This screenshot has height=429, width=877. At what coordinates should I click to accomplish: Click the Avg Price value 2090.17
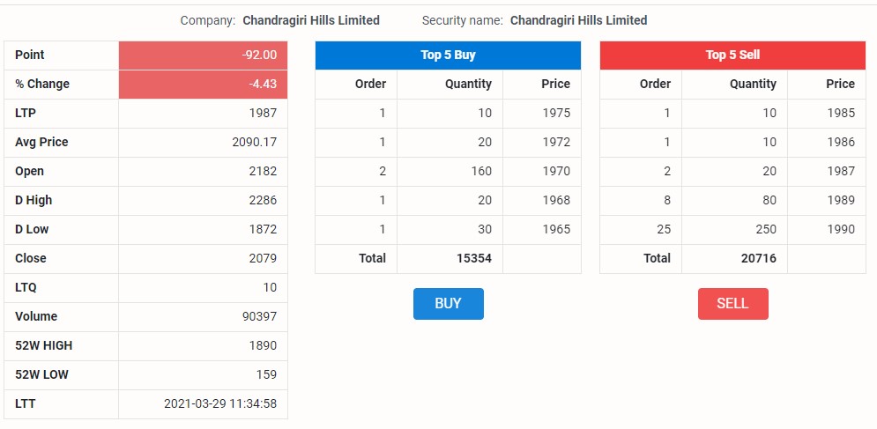coord(255,142)
